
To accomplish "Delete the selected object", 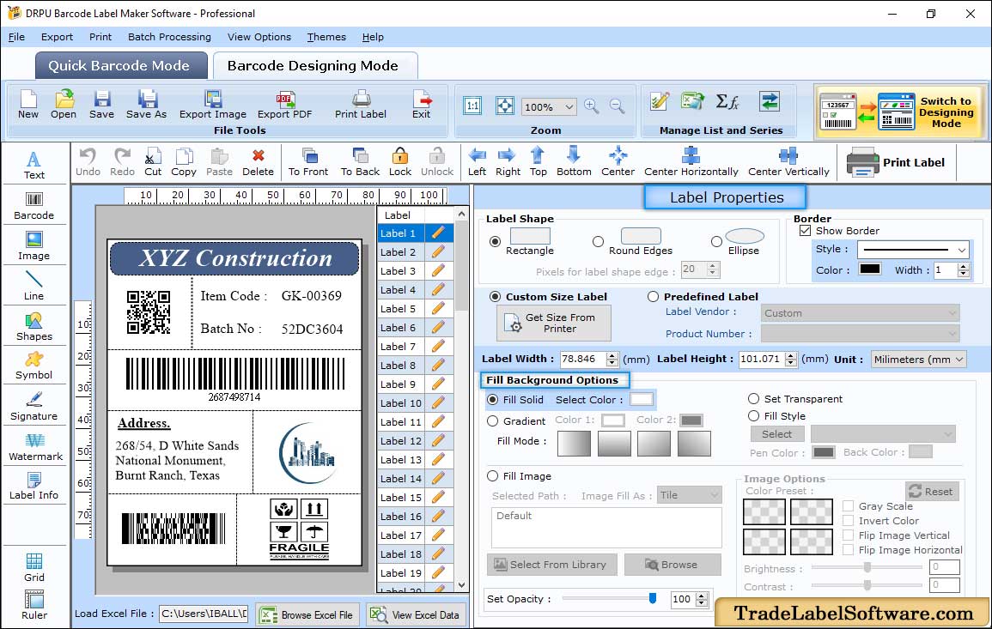I will pyautogui.click(x=259, y=162).
